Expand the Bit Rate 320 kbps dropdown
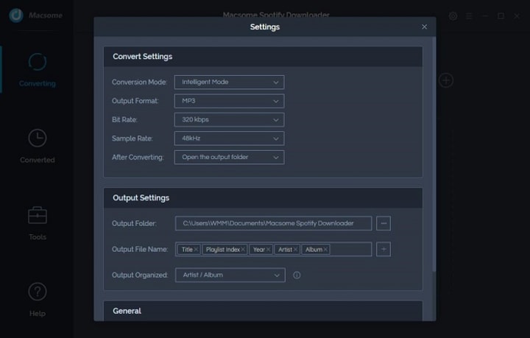This screenshot has width=530, height=338. click(x=229, y=119)
